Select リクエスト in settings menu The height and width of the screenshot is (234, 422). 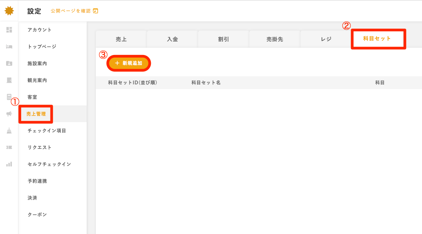39,147
